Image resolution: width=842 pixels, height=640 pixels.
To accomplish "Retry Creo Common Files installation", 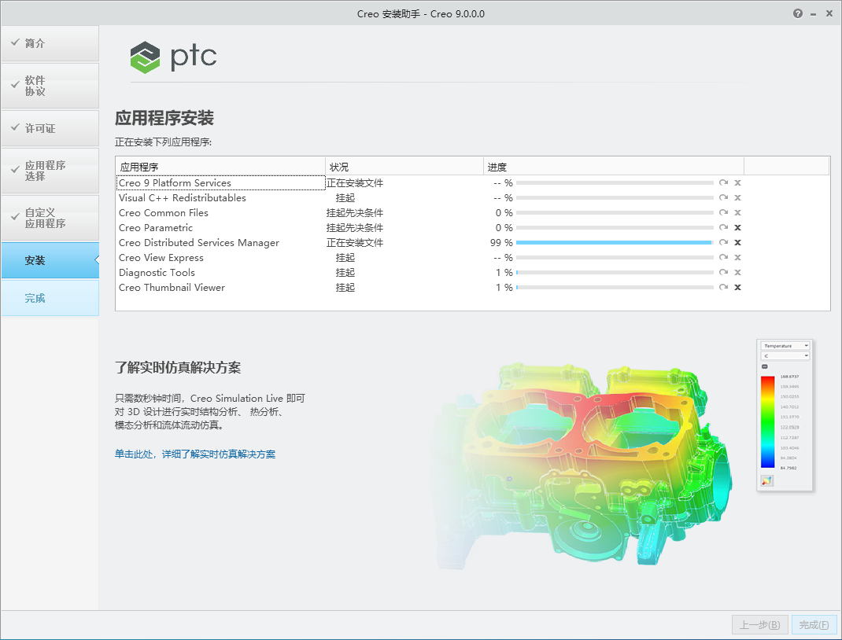I will pos(723,212).
